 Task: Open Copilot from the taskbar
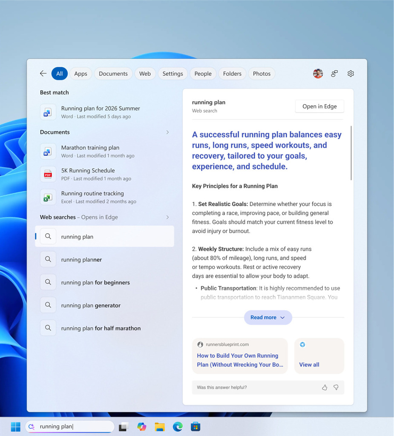pos(142,427)
